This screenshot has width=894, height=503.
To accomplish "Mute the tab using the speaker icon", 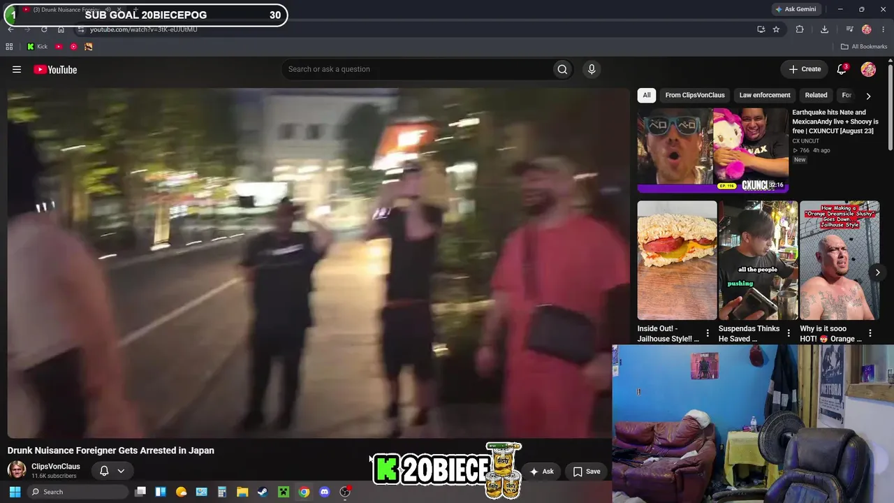I will click(107, 10).
